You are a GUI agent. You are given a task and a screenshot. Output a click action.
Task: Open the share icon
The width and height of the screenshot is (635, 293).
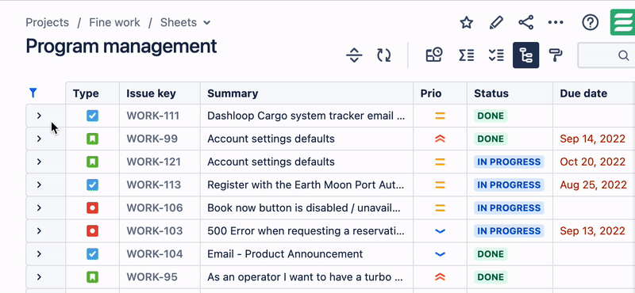tap(526, 23)
